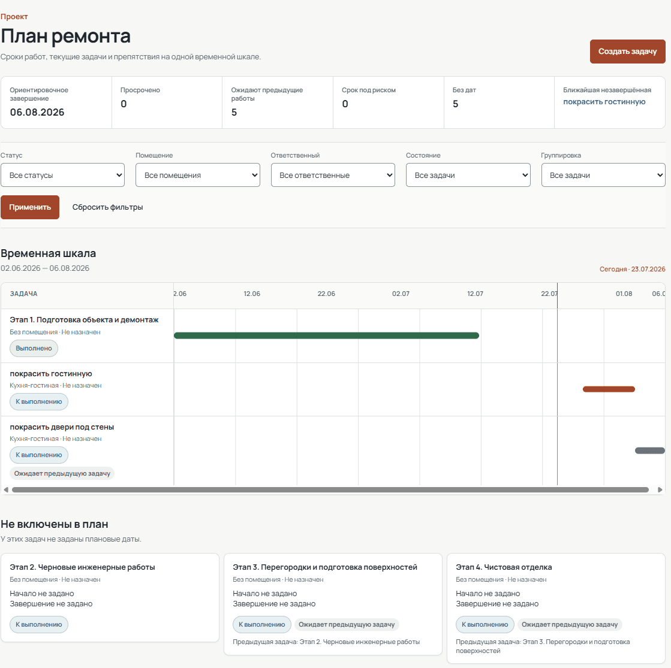Expand the Помещение filter dropdown
Viewport: 671px width, 668px height.
pyautogui.click(x=198, y=175)
